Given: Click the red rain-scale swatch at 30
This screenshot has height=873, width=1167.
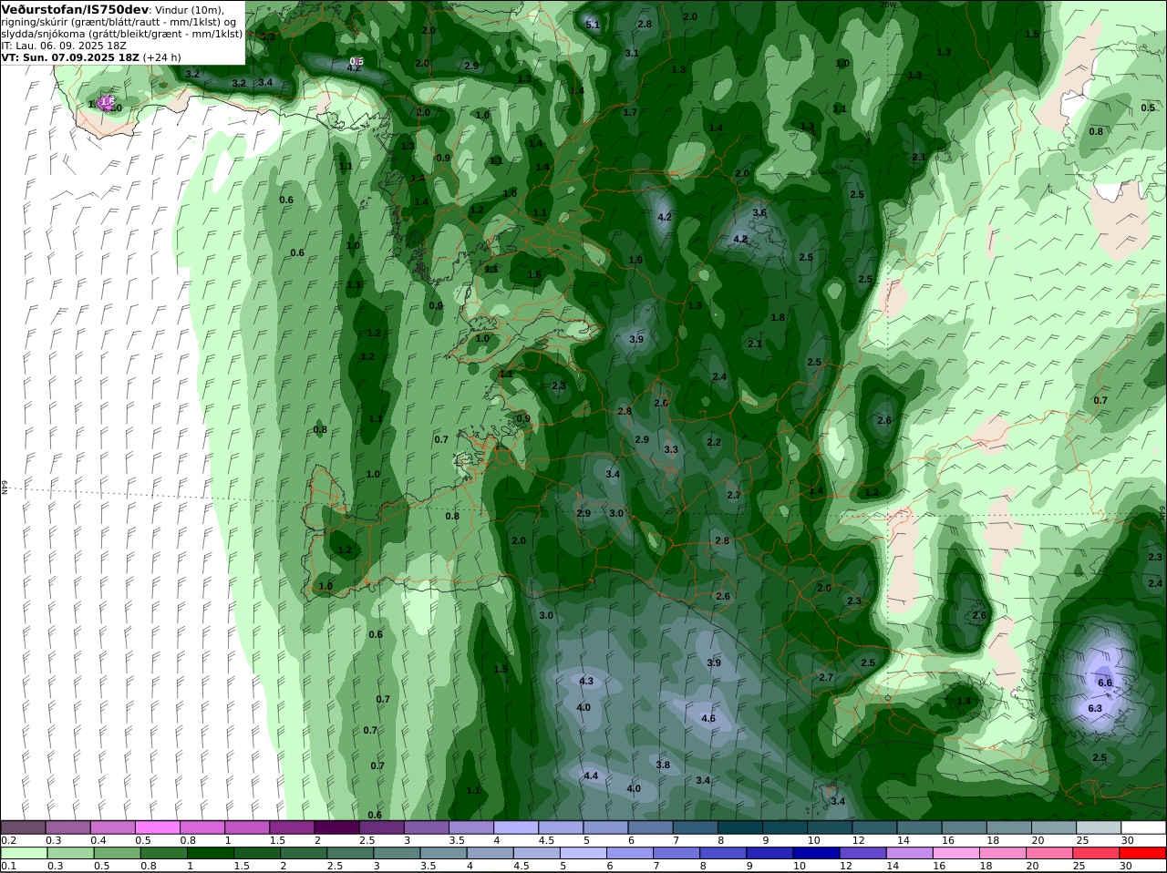Looking at the screenshot, I should [x=1143, y=853].
